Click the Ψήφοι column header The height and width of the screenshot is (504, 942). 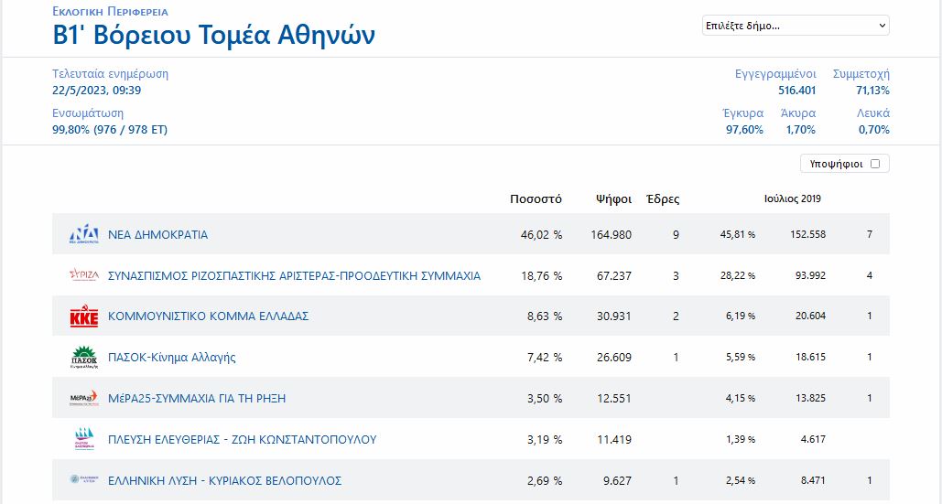point(612,198)
